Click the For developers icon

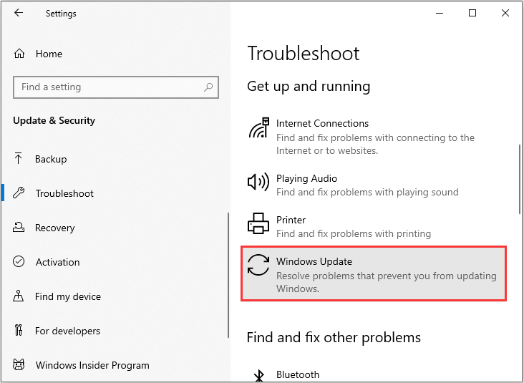tap(19, 331)
